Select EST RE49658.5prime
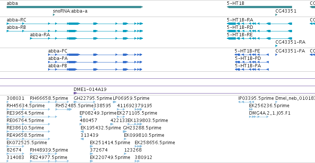 (25, 135)
